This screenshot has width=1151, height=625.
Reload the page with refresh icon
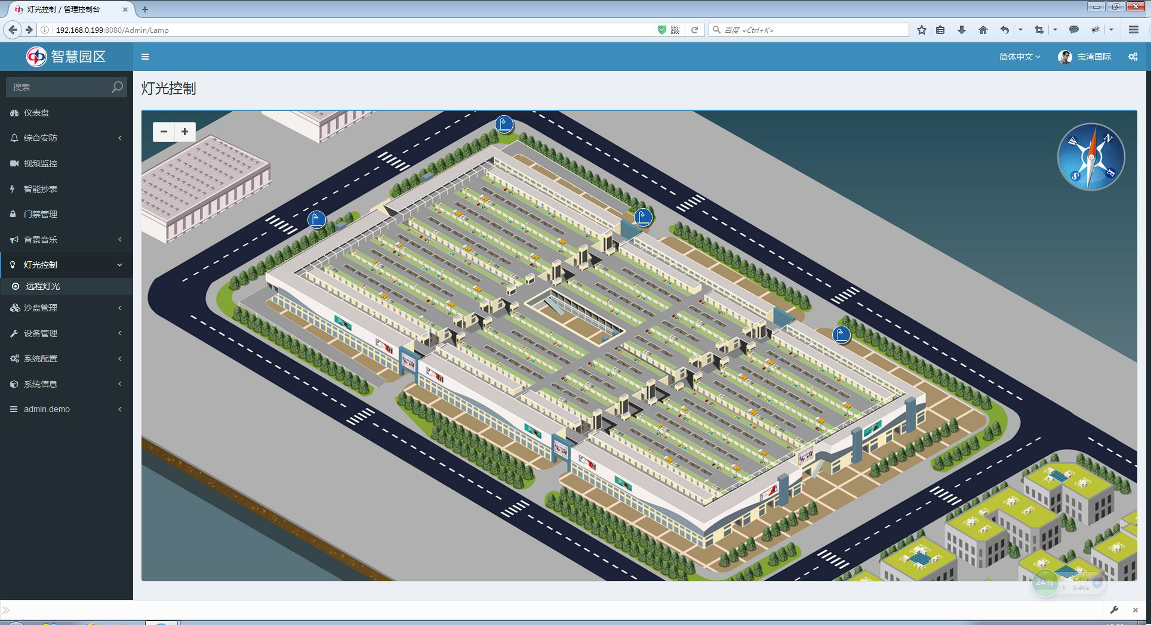(x=694, y=30)
